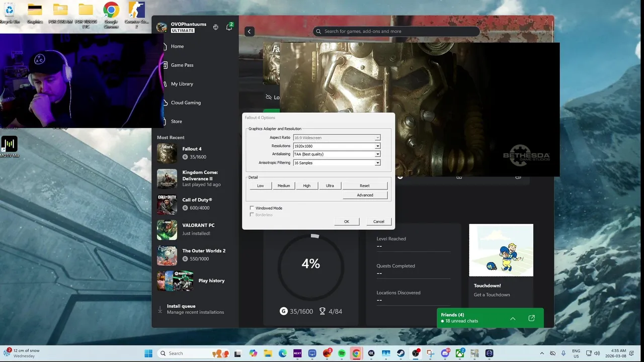Viewport: 644px width, 362px height.
Task: Open Steam from taskbar
Action: click(401, 353)
